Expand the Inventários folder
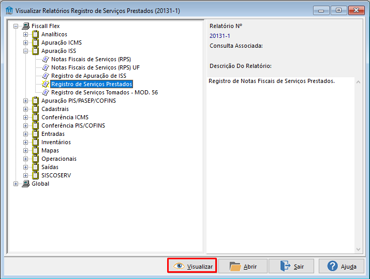 [x=26, y=142]
